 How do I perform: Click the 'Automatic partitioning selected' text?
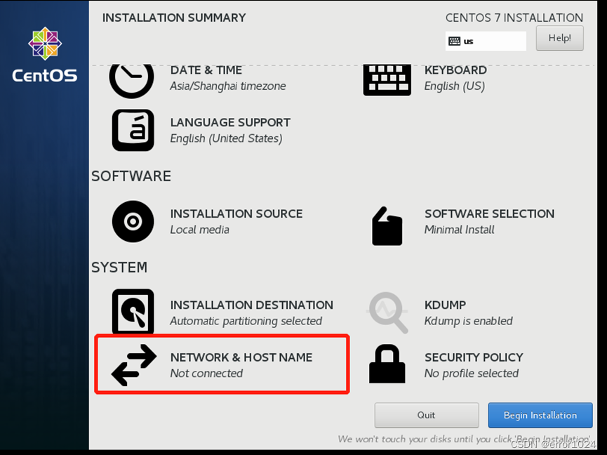pyautogui.click(x=246, y=321)
